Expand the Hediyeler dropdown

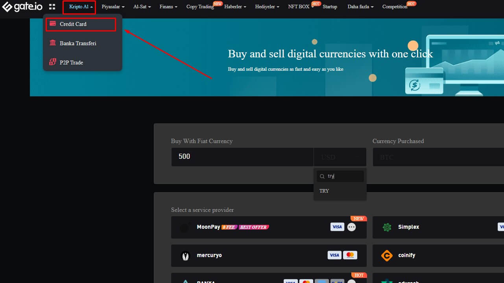(267, 7)
